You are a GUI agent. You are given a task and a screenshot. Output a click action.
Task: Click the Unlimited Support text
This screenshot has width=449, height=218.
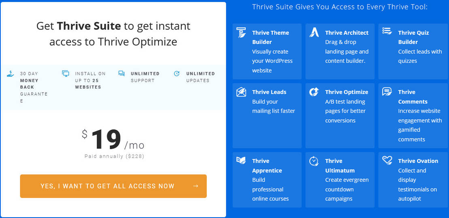[145, 77]
